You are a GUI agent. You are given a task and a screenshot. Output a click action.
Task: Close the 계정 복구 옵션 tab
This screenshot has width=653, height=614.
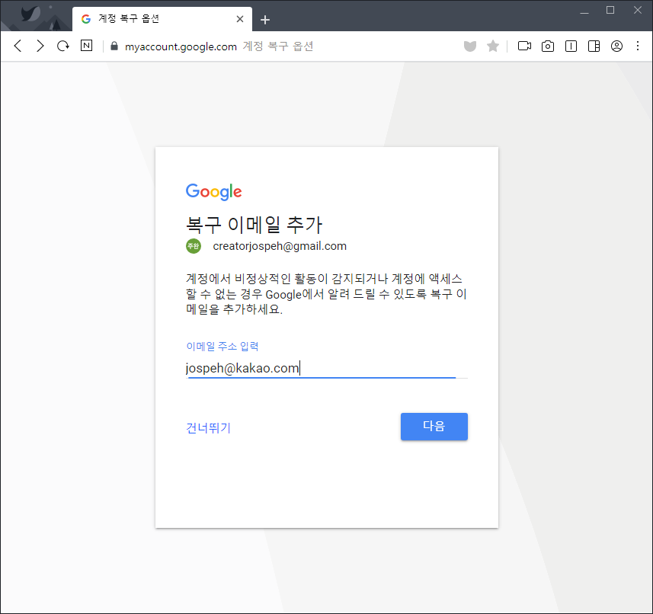point(240,19)
